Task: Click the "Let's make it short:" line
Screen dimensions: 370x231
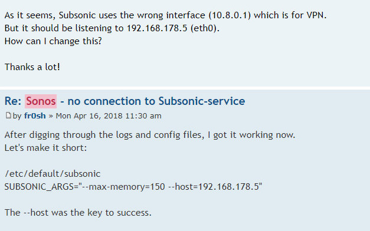Action: click(x=45, y=148)
